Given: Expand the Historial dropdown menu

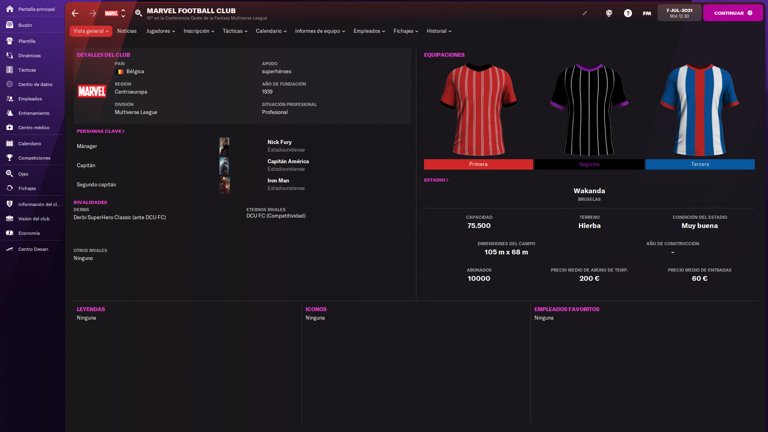Looking at the screenshot, I should [439, 31].
